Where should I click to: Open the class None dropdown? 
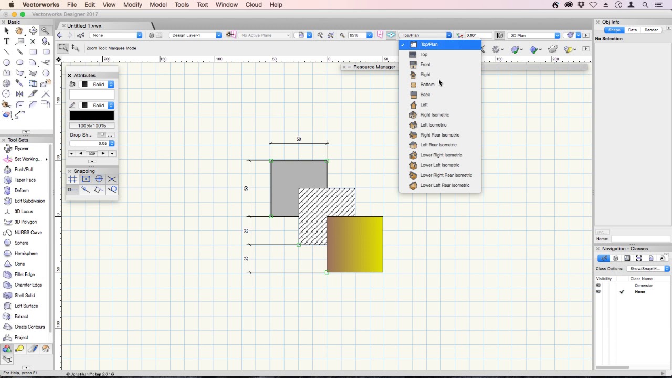(117, 35)
